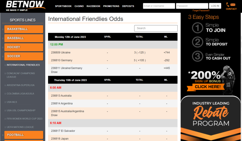Click the envelope email icon
Viewport: 242px width, 141px height.
click(x=233, y=5)
